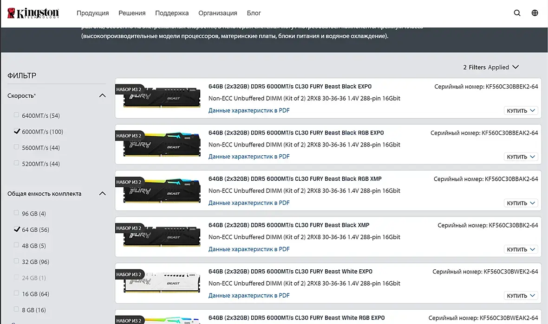Open the Блог menu item
The image size is (548, 324).
pos(254,13)
